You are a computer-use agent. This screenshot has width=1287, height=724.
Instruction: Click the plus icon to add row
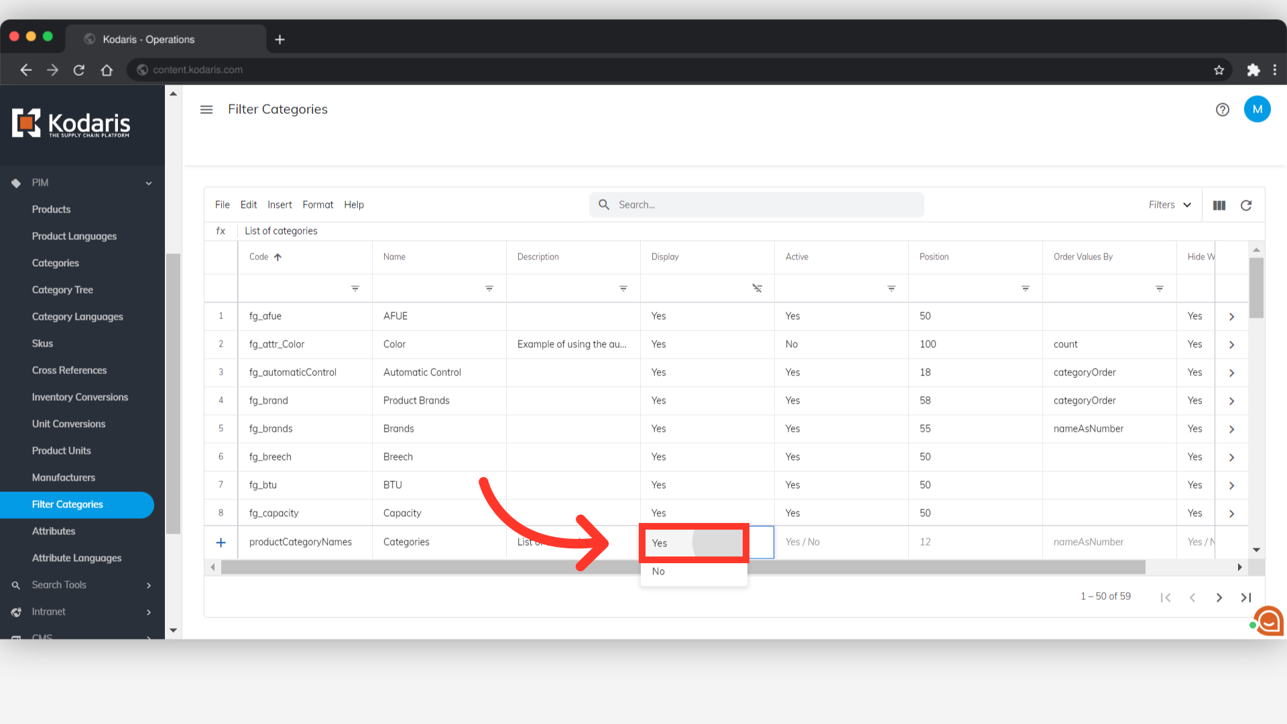pyautogui.click(x=221, y=542)
